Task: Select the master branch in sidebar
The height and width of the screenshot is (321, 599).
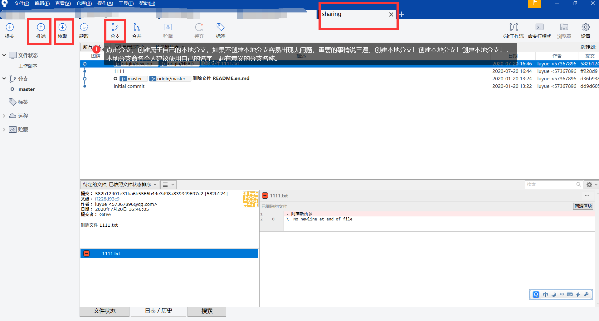Action: (x=27, y=89)
